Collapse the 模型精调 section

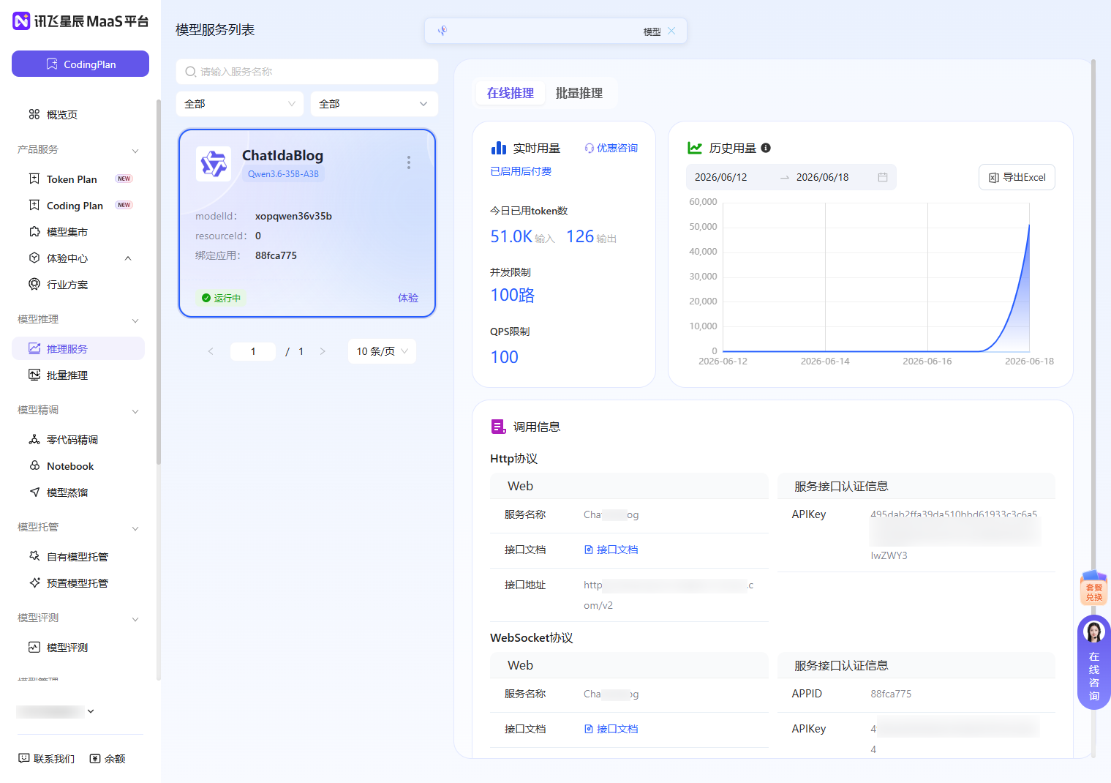[x=135, y=411]
